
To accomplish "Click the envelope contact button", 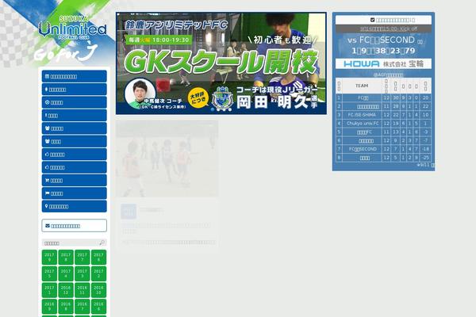I will (x=74, y=226).
